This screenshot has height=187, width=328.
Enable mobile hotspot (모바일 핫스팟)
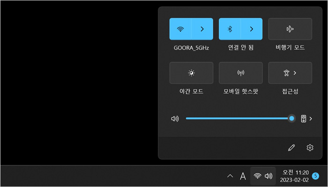241,73
